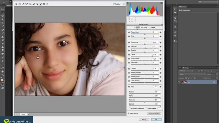The width and height of the screenshot is (219, 123).
Task: Select the Color Sampler tool
Action: tap(27, 4)
